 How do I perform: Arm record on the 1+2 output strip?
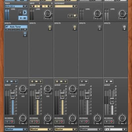(111, 121)
